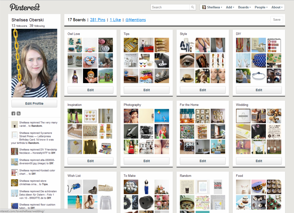
Task: Open the Style board title
Action: 183,34
